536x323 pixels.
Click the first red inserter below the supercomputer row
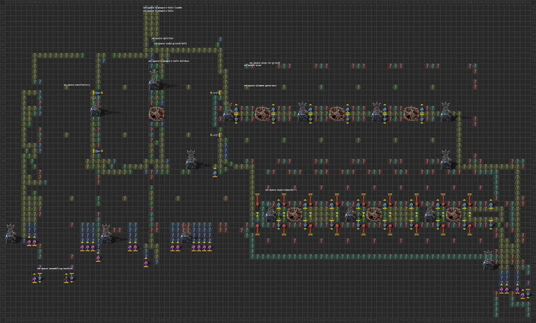[x=258, y=229]
